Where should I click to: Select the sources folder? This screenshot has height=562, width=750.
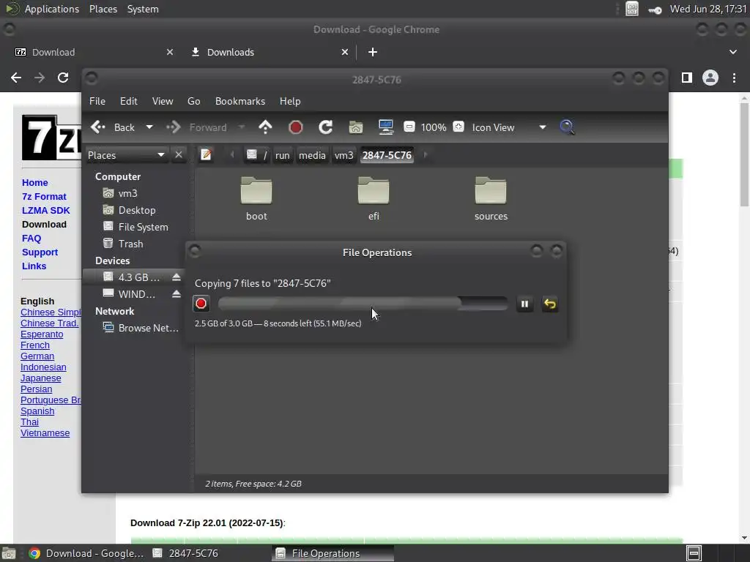[491, 199]
